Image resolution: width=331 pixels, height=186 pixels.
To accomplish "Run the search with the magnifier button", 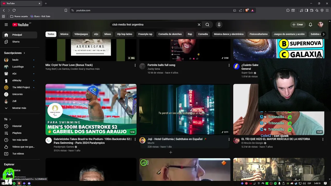I will 207,25.
